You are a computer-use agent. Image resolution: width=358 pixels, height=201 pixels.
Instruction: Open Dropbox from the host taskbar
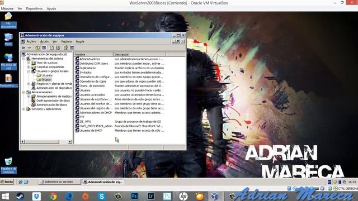(x=36, y=196)
